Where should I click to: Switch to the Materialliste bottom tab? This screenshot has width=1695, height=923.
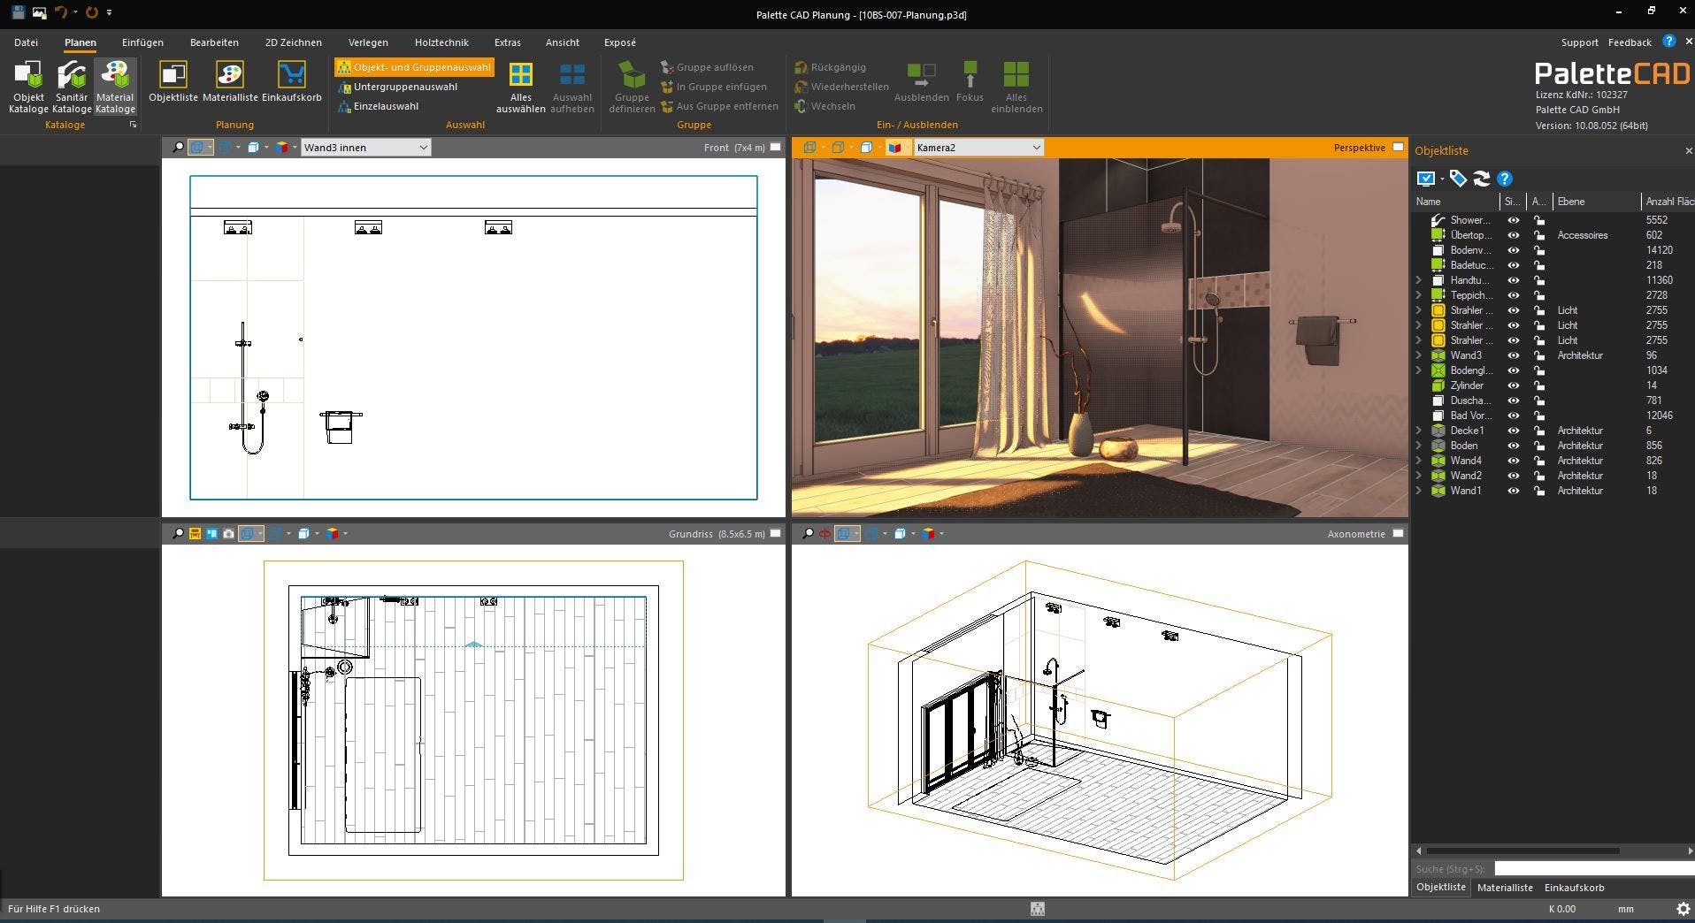tap(1505, 887)
